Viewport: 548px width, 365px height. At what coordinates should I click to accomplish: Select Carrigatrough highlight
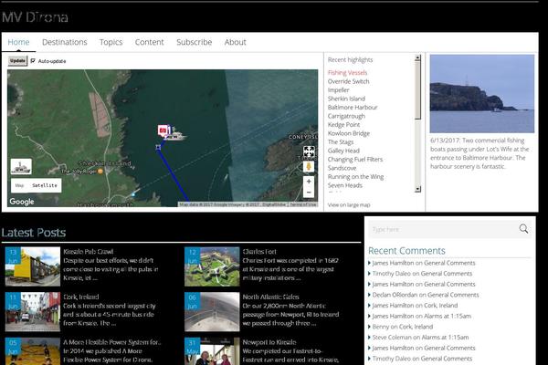[346, 116]
